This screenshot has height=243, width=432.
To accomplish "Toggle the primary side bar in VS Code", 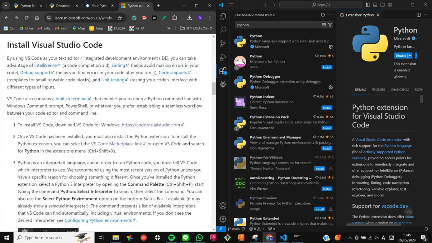I will click(368, 5).
